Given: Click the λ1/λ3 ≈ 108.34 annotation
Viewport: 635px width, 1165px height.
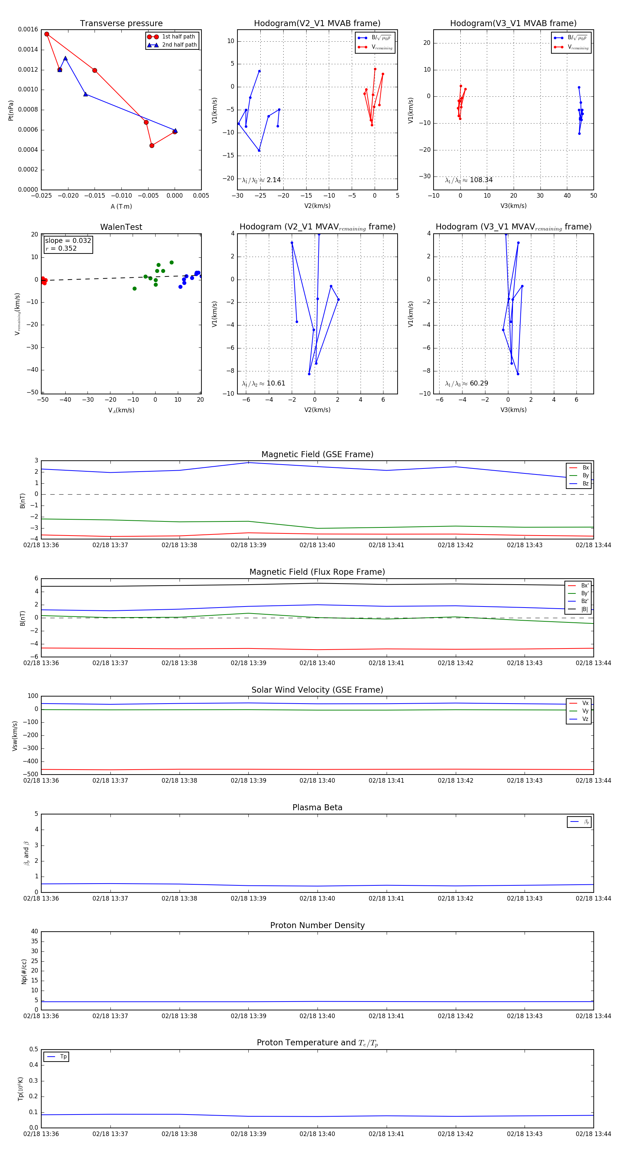Looking at the screenshot, I should click(469, 180).
